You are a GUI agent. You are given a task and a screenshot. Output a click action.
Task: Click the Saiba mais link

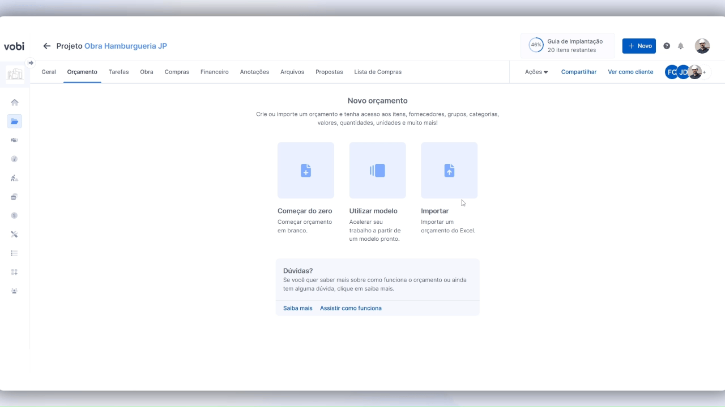[x=297, y=308]
